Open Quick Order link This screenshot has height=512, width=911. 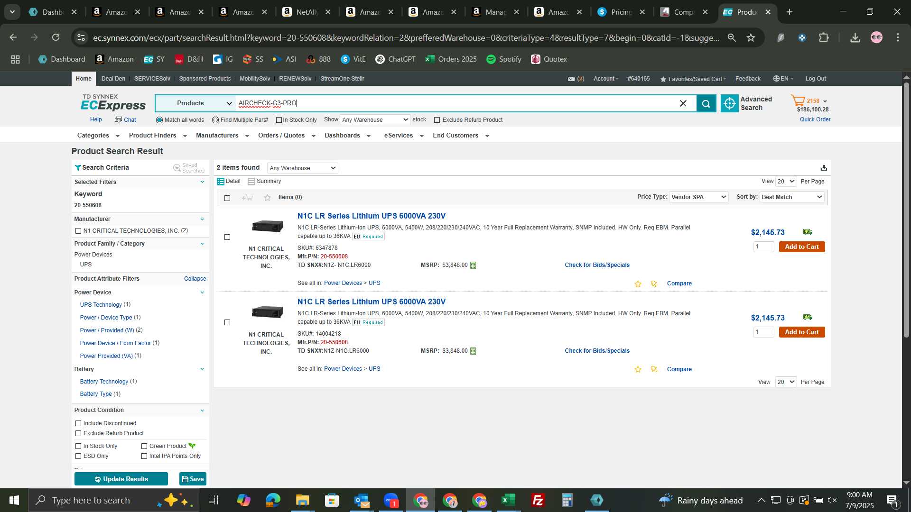(x=815, y=120)
